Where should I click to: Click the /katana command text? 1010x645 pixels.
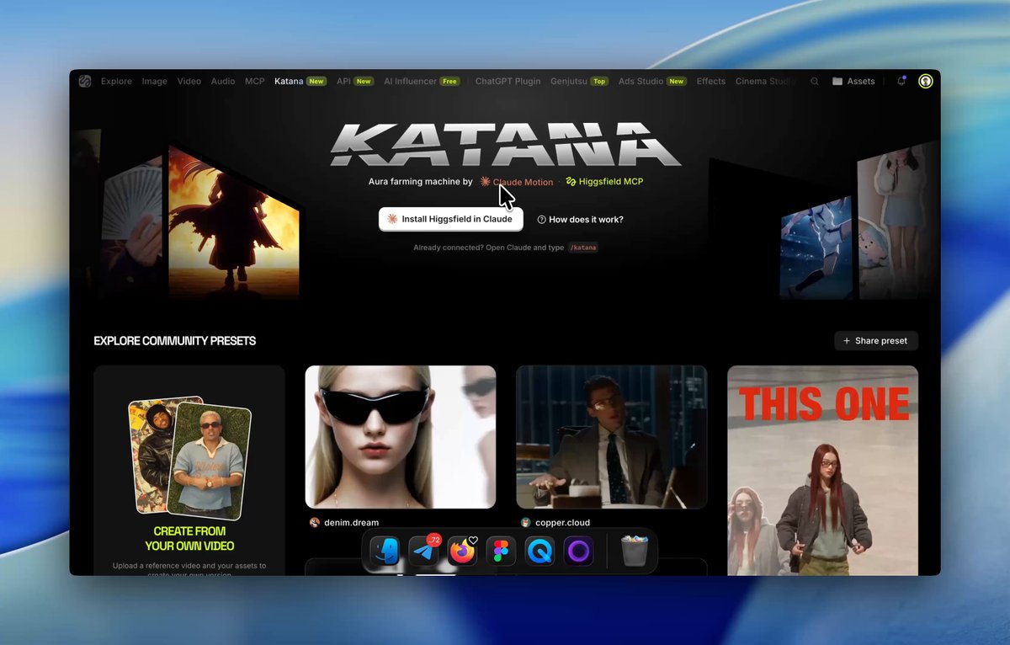pos(582,248)
